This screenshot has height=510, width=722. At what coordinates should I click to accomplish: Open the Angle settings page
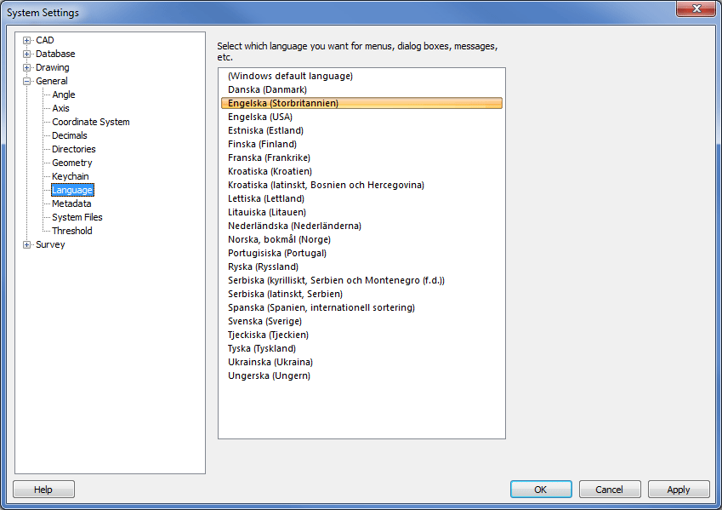(64, 95)
